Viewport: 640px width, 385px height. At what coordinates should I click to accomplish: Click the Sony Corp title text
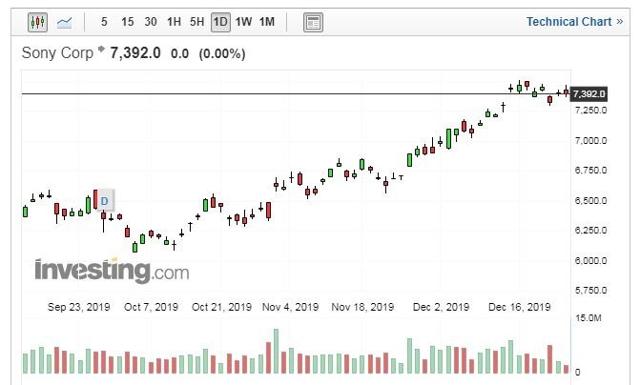coord(57,53)
